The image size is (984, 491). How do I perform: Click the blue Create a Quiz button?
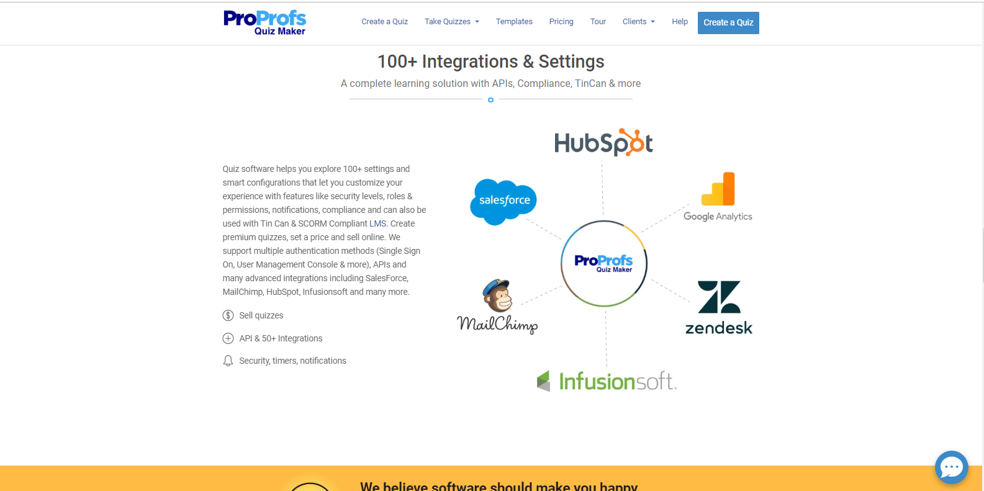[x=728, y=23]
